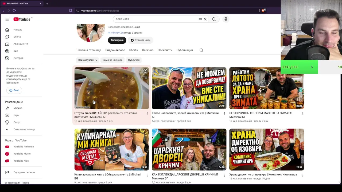Image resolution: width=342 pixels, height=192 pixels.
Task: Start voice search with the microphone
Action: point(226,19)
